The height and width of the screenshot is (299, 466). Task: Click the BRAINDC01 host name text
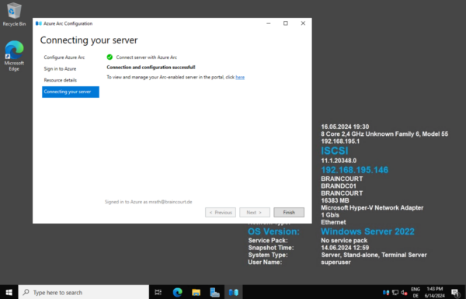(x=339, y=186)
